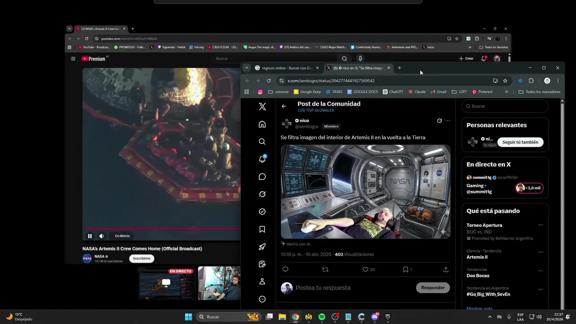Click the Crear button on YouTube

click(466, 58)
